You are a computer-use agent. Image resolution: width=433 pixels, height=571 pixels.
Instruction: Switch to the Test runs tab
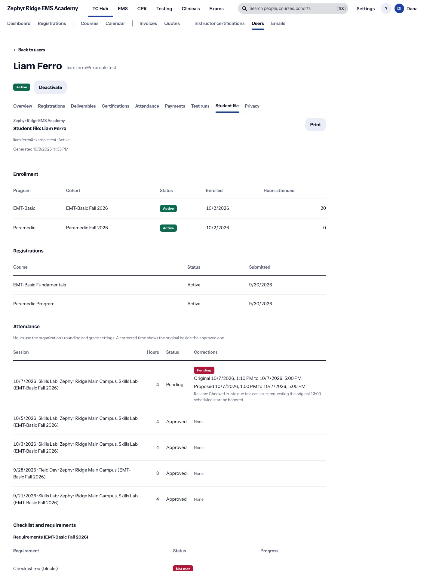[x=200, y=106]
